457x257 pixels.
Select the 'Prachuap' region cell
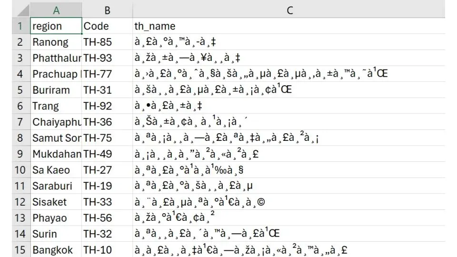click(x=56, y=74)
